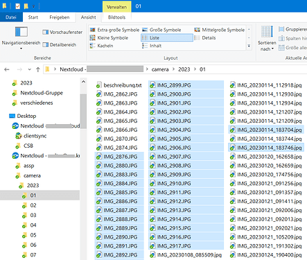Click Spalten hinzufügen icon
Viewport: 307px width, 260px height.
pyautogui.click(x=281, y=38)
